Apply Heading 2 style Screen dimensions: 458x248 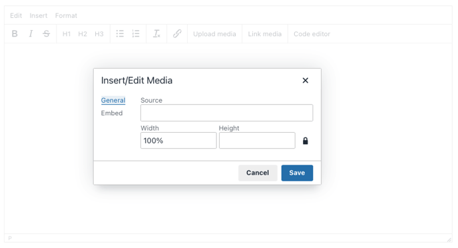[83, 34]
